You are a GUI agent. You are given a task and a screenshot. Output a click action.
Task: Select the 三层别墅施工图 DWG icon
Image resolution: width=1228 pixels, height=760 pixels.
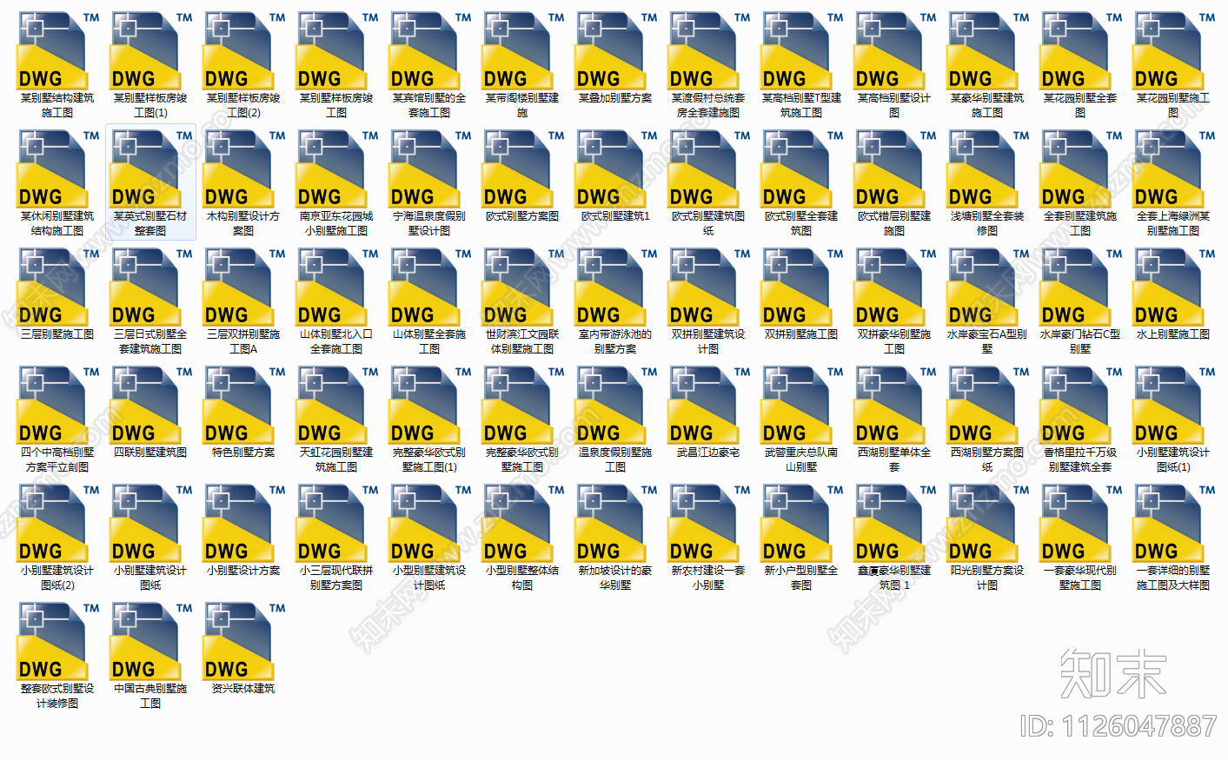pos(52,287)
